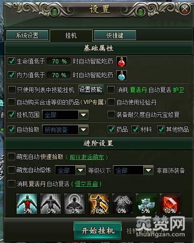Switch to the 系统设置 tab

pyautogui.click(x=27, y=35)
